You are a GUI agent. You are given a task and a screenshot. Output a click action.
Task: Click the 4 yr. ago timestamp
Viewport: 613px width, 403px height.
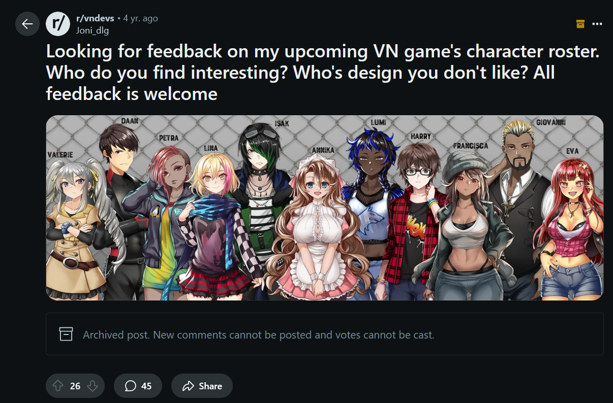(x=141, y=18)
